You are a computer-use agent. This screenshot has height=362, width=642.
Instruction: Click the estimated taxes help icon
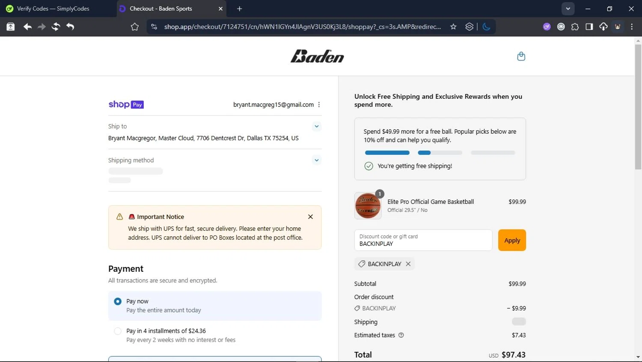click(x=401, y=335)
